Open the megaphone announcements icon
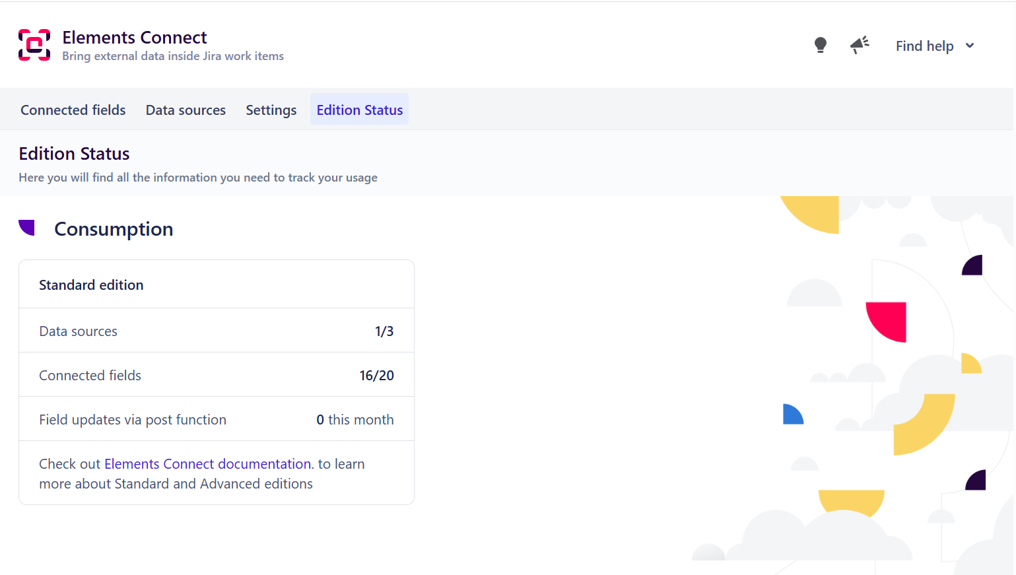This screenshot has width=1016, height=575. pos(859,45)
